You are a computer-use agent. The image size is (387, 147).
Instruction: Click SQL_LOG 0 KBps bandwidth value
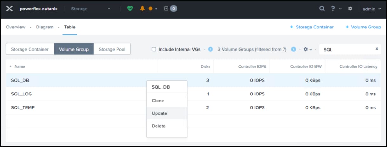(x=313, y=94)
